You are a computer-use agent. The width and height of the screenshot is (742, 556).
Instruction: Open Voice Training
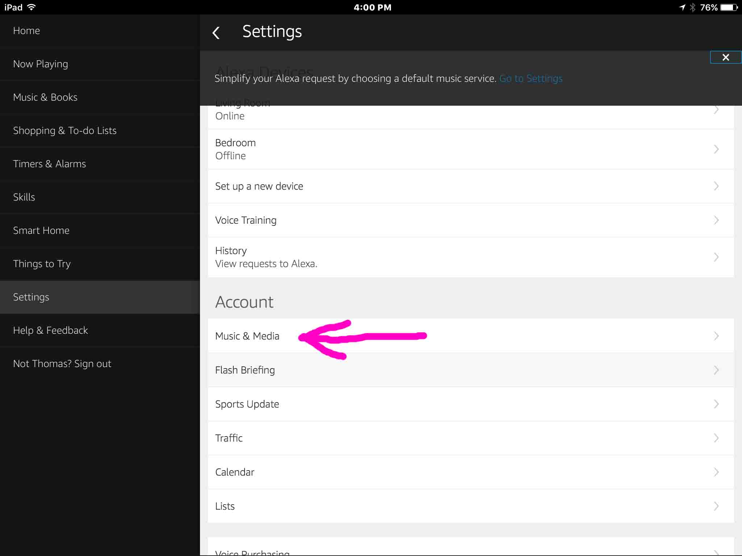(x=471, y=220)
